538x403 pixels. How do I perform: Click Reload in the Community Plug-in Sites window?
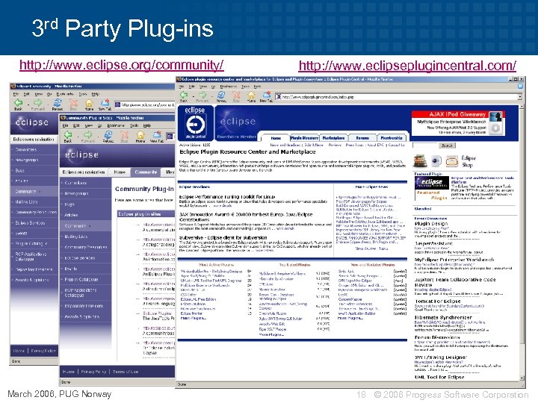(108, 136)
